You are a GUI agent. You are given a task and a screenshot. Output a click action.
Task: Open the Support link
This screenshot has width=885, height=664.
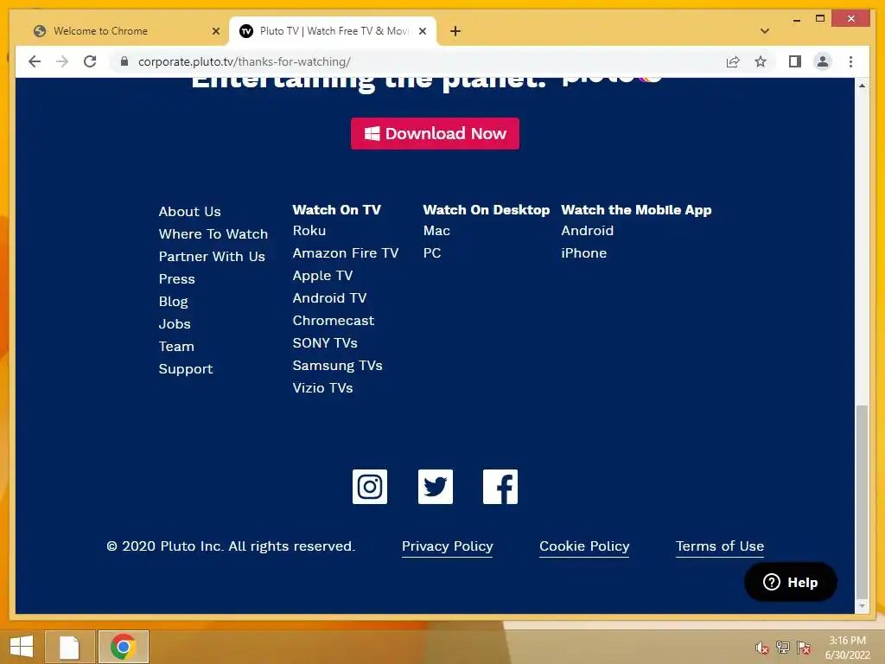[186, 369]
